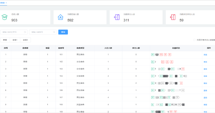Switch to the 新楼 building tab

tap(5, 40)
